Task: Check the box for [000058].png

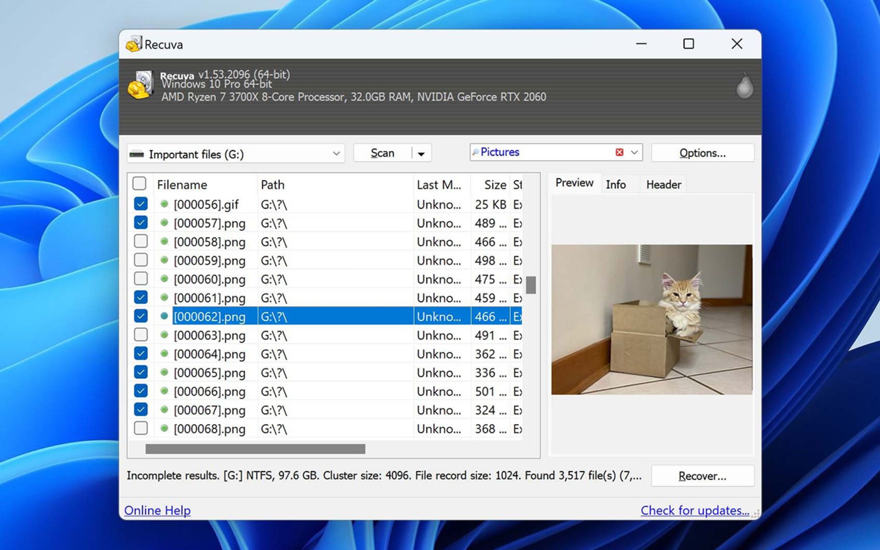Action: 141,241
